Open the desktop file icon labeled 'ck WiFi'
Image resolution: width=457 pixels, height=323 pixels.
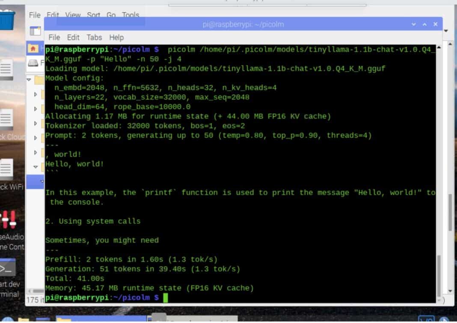click(7, 170)
